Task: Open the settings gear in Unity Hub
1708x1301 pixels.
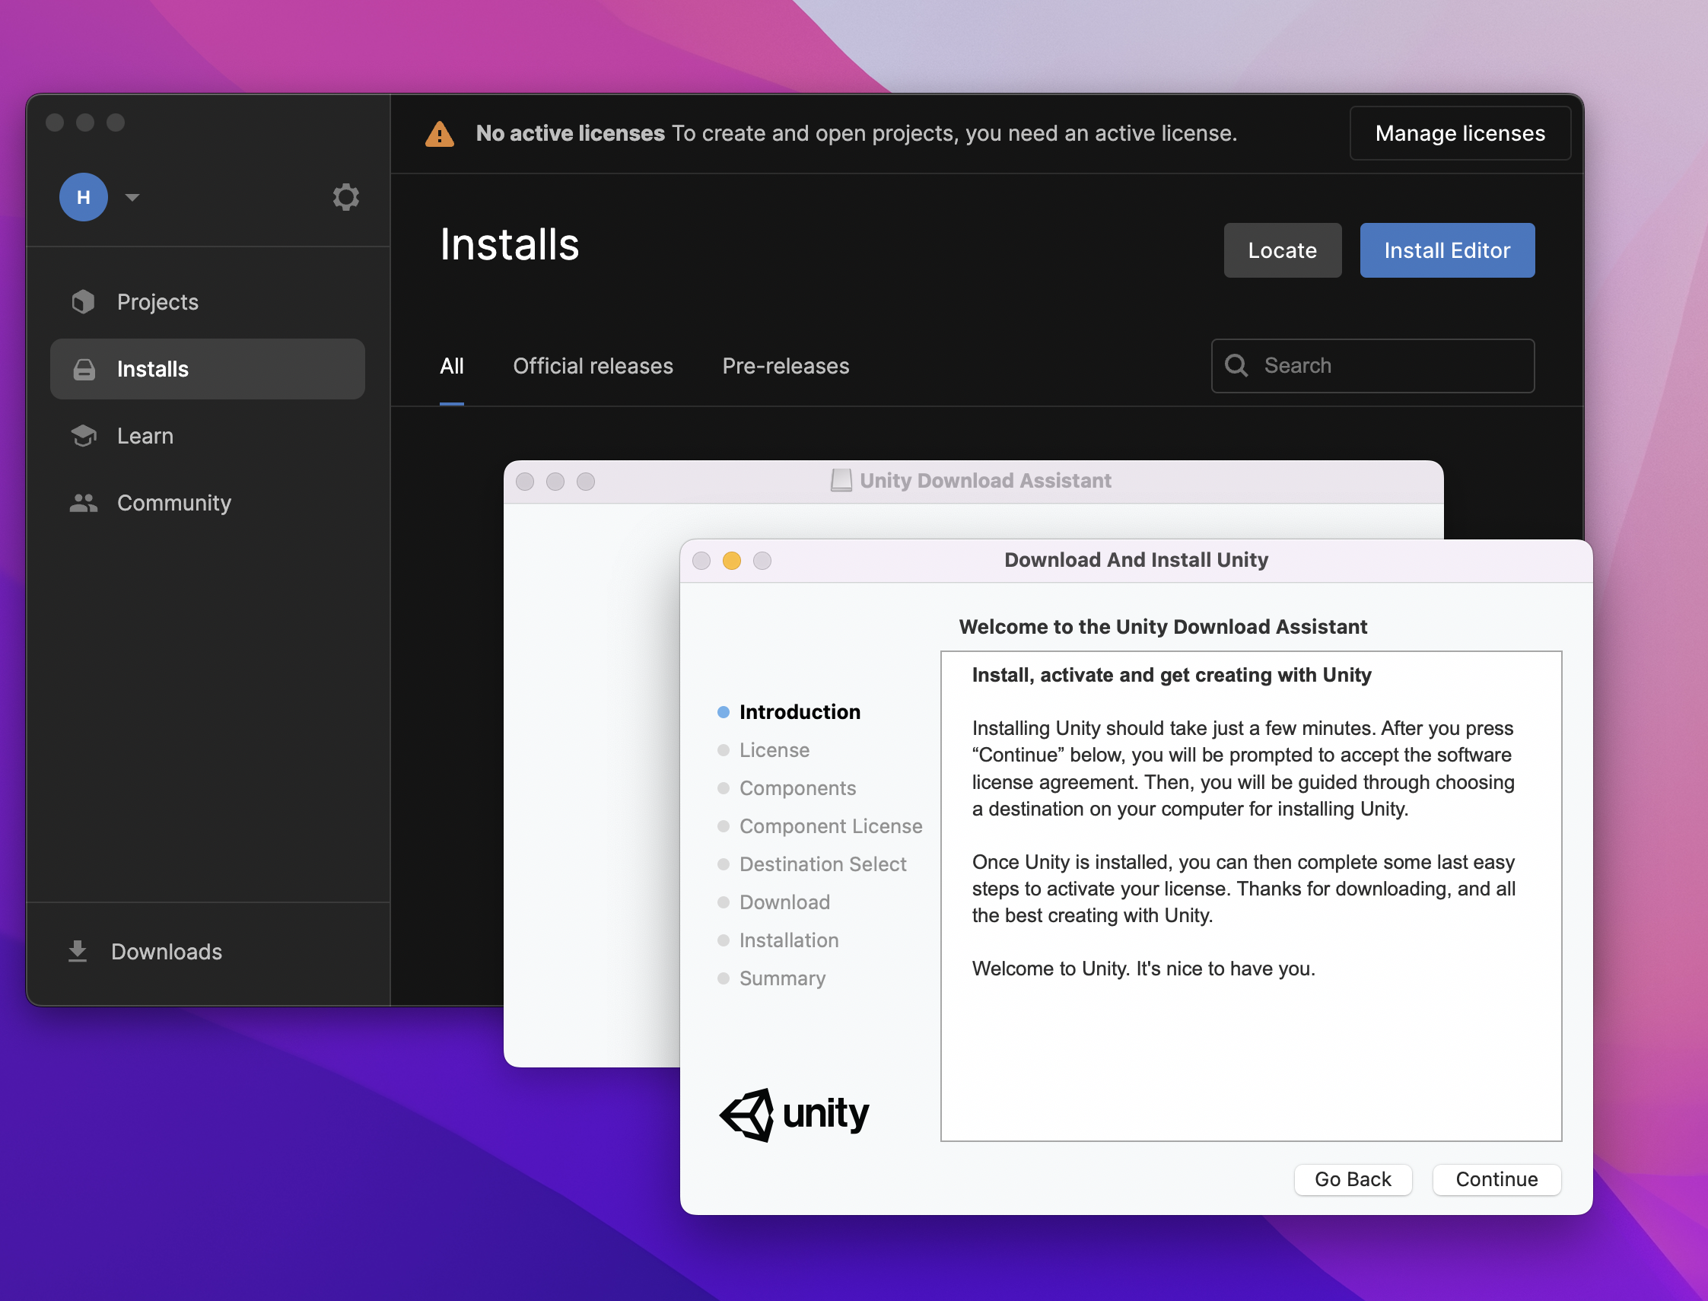Action: click(345, 197)
